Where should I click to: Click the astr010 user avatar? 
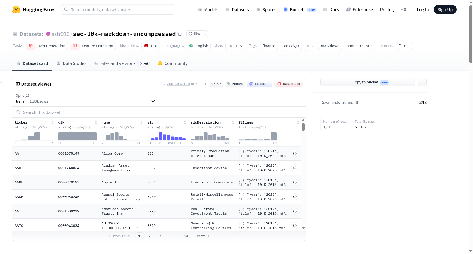(48, 34)
